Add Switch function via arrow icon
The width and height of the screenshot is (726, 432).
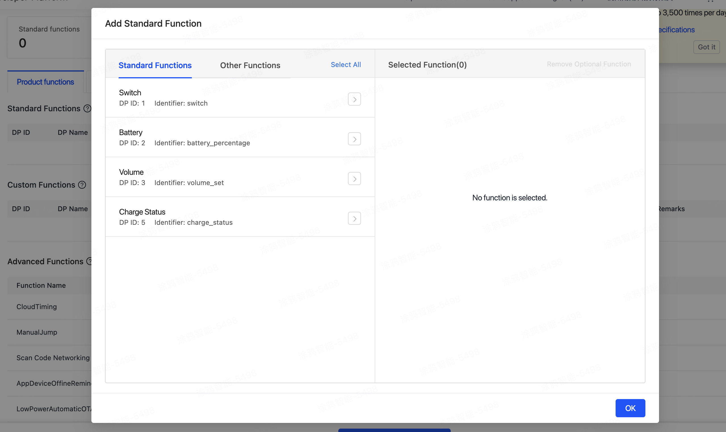point(354,99)
